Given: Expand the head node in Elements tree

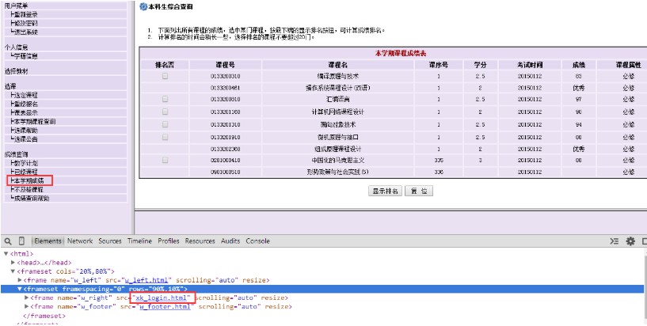Looking at the screenshot, I should [x=13, y=263].
